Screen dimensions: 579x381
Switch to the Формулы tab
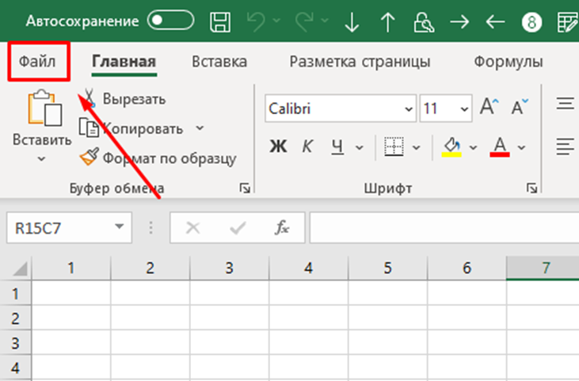click(509, 62)
